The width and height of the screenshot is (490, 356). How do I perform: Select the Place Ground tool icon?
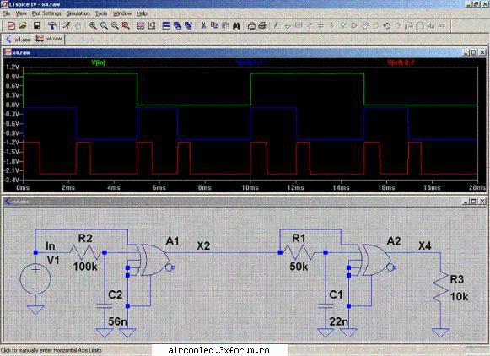pyautogui.click(x=288, y=25)
